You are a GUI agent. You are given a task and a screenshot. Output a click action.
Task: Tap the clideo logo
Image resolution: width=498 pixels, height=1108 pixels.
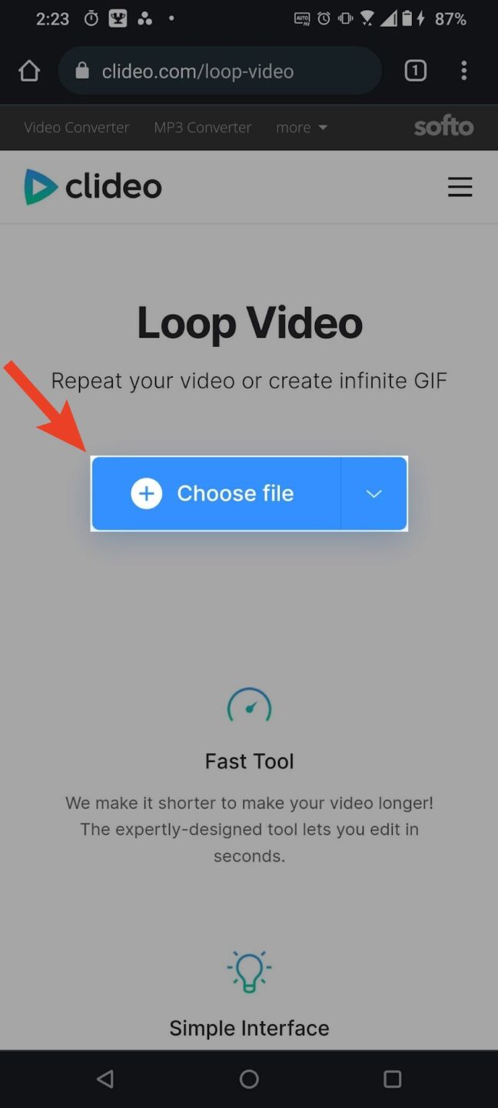point(93,187)
